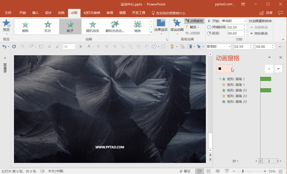
Task: Click the Bold B icon
Action: (x=81, y=47)
